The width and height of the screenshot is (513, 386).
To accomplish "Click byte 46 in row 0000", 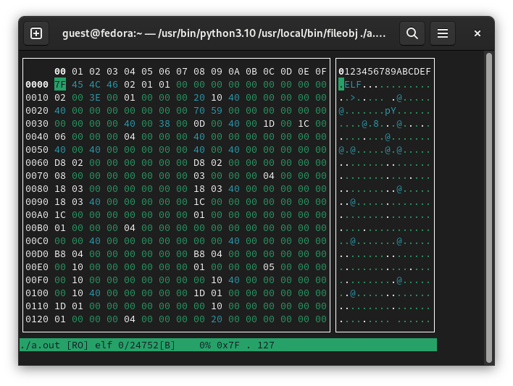I will (112, 85).
